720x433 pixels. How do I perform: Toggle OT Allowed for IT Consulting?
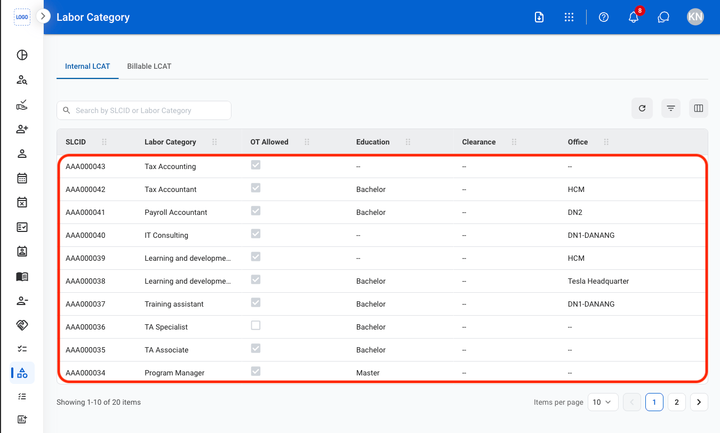click(x=256, y=234)
